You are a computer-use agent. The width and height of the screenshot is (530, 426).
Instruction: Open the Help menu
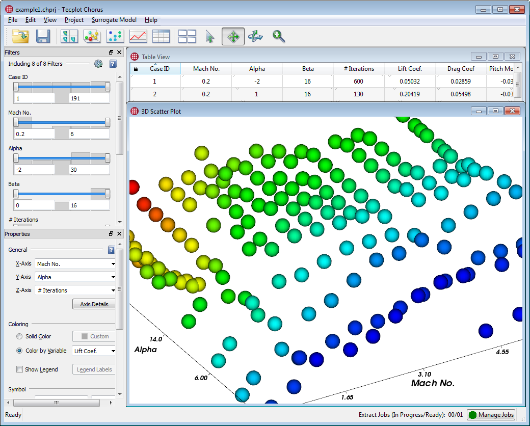pos(151,20)
